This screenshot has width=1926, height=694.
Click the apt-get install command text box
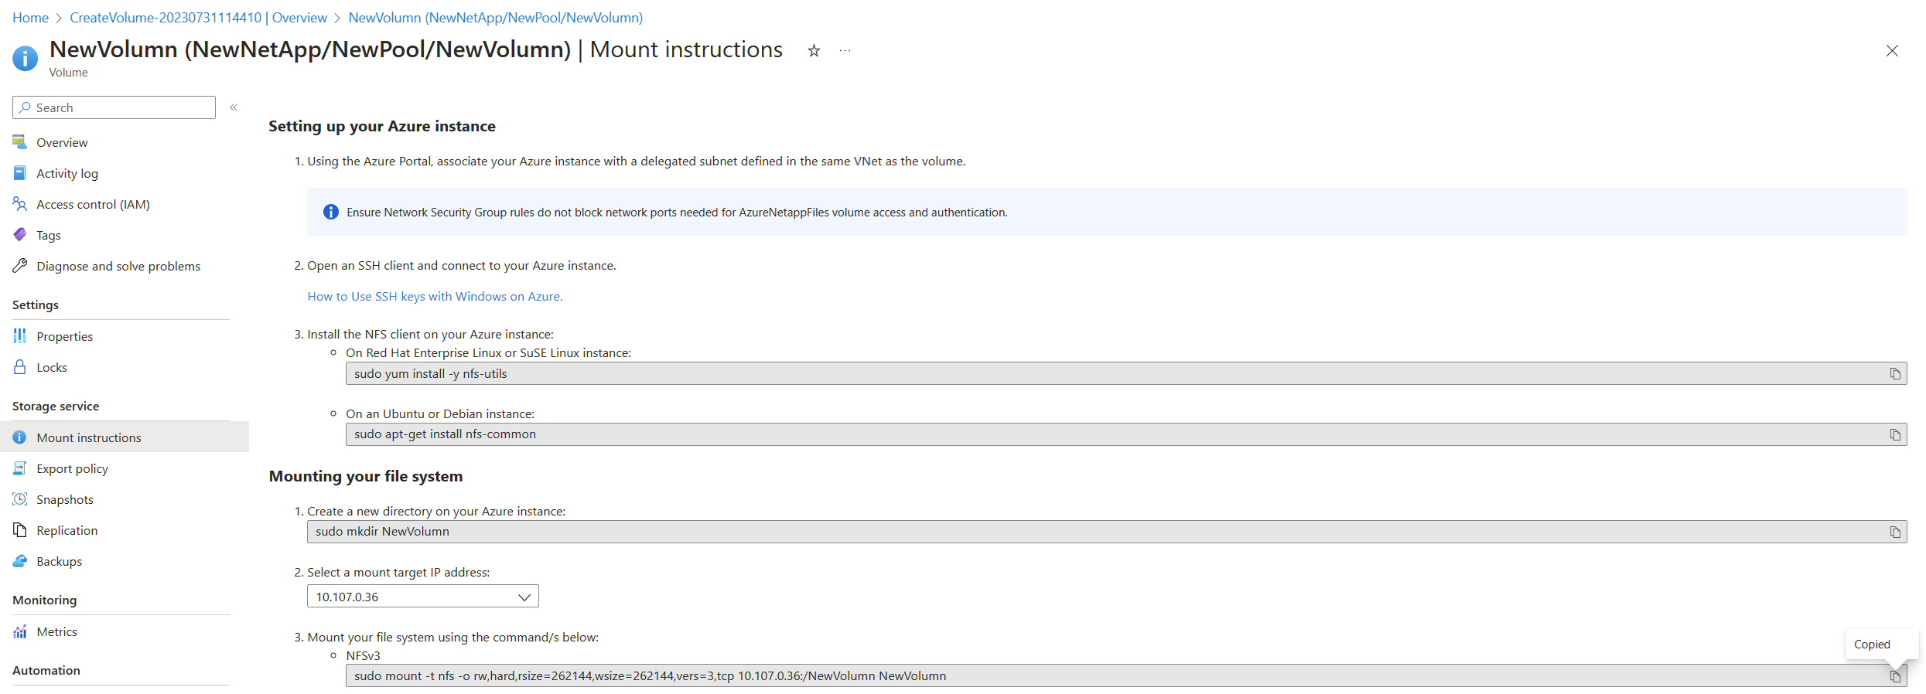click(1126, 434)
